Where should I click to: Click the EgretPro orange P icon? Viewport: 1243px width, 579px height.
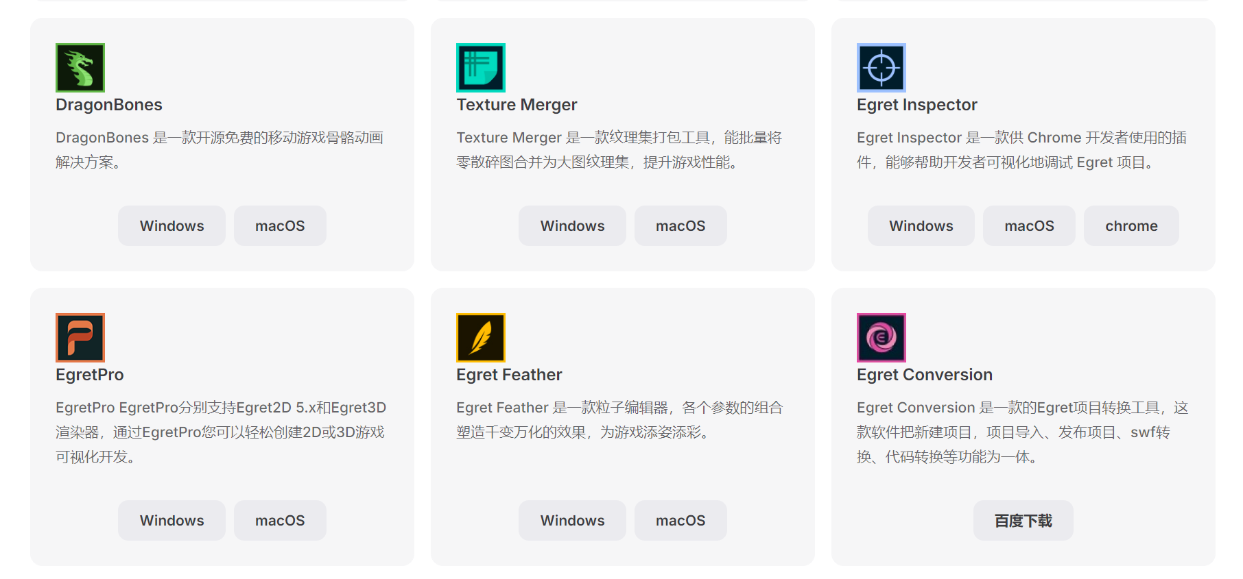click(80, 338)
